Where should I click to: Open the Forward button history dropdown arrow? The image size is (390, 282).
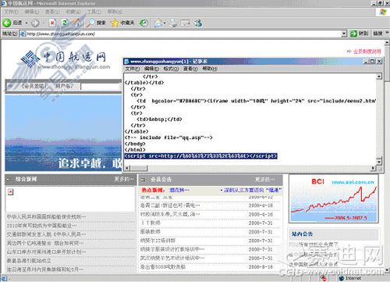click(43, 23)
